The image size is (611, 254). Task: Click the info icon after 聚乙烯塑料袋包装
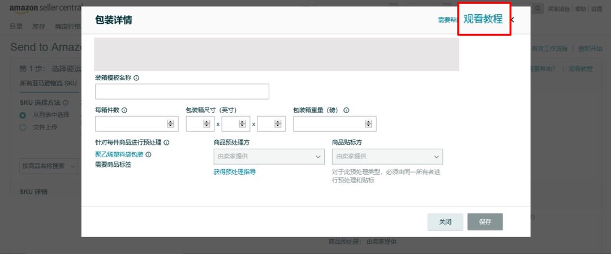point(148,154)
